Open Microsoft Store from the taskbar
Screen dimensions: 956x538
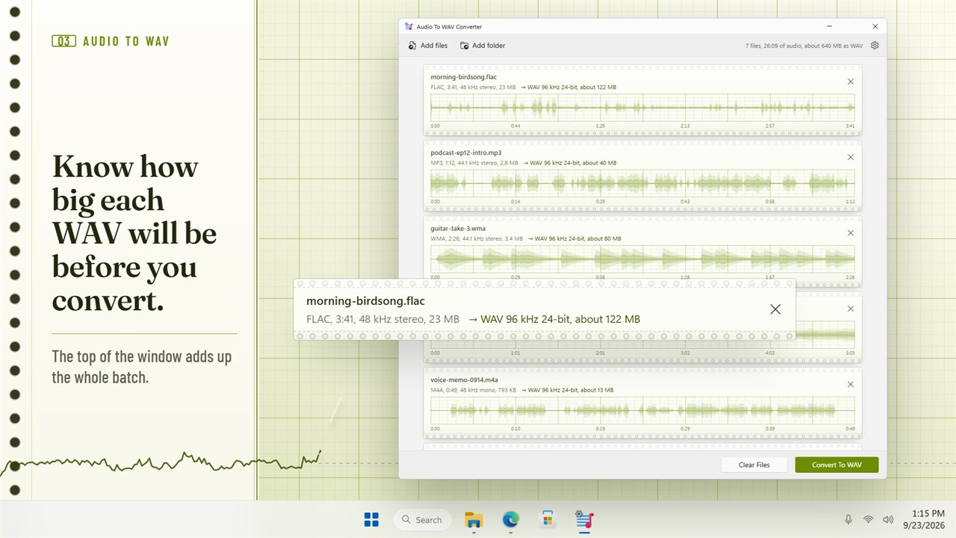click(547, 519)
